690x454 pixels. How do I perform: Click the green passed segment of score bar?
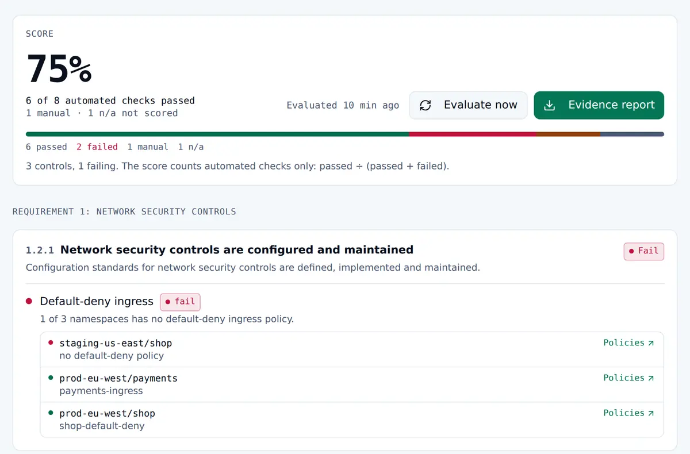coord(217,134)
